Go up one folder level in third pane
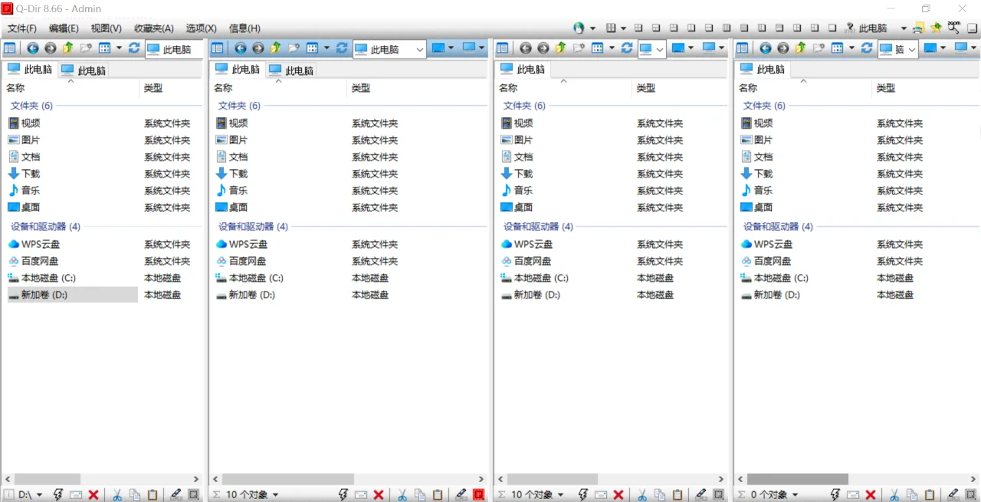This screenshot has width=981, height=502. [561, 48]
